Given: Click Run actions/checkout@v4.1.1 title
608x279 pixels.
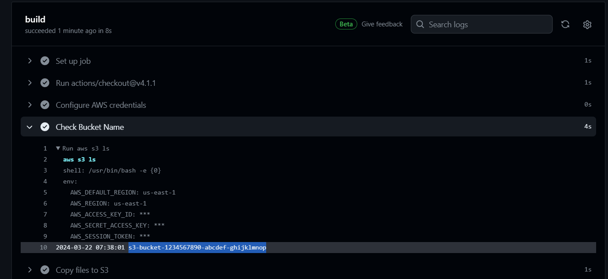Looking at the screenshot, I should [x=106, y=83].
